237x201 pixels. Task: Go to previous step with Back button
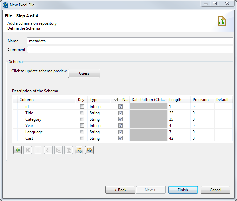pos(120,190)
